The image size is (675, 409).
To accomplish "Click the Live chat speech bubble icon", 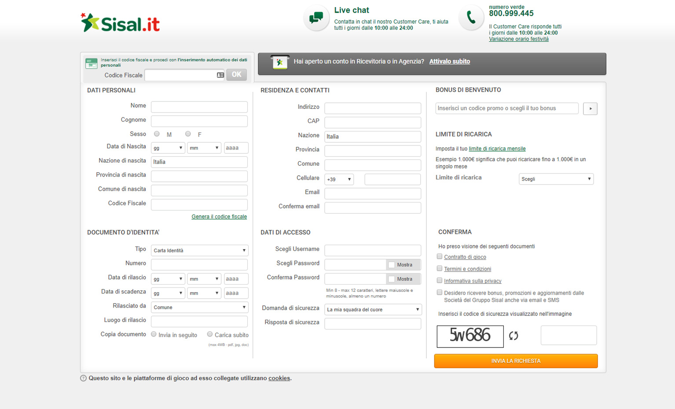I will click(316, 18).
